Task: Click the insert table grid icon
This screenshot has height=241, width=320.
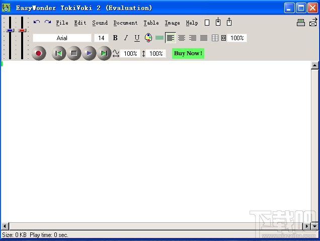Action: click(x=215, y=38)
